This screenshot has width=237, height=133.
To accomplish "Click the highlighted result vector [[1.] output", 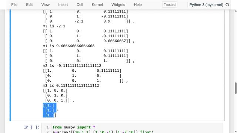I will (49, 110).
